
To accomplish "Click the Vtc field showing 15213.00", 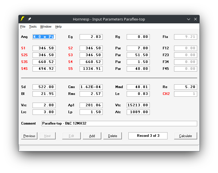I will coord(138,105).
